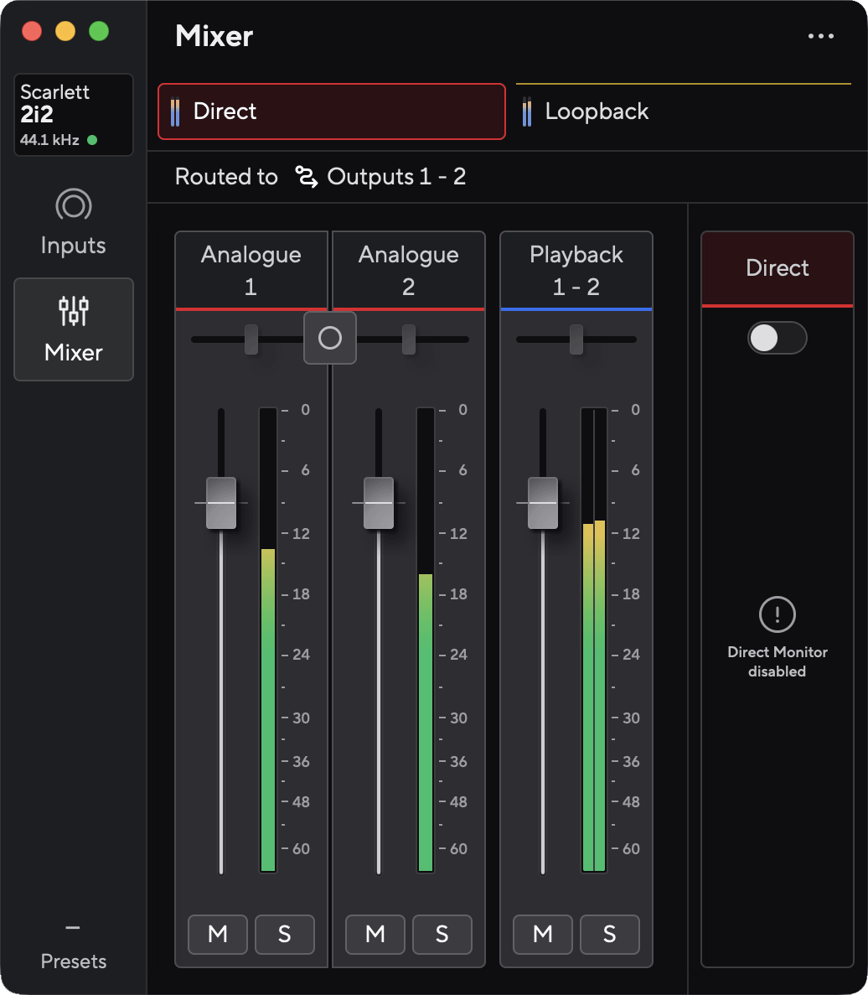Click the Playback 1 - 2 volume fader handle
The image size is (868, 995).
pos(543,503)
